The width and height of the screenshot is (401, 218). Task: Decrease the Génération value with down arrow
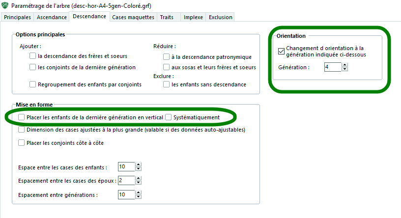(345, 69)
